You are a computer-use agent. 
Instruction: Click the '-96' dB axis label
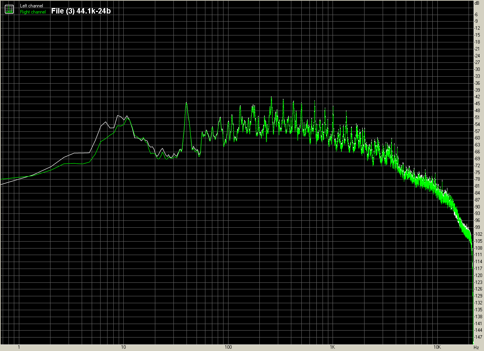[x=477, y=220]
